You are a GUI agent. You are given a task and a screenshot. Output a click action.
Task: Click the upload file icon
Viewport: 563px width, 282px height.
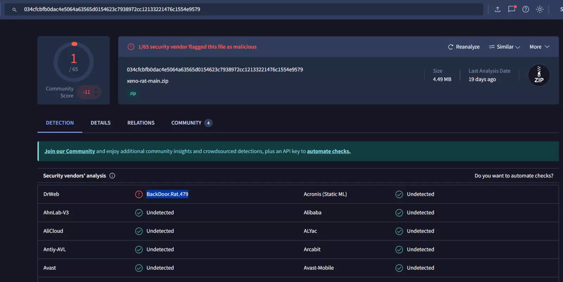[x=498, y=10]
